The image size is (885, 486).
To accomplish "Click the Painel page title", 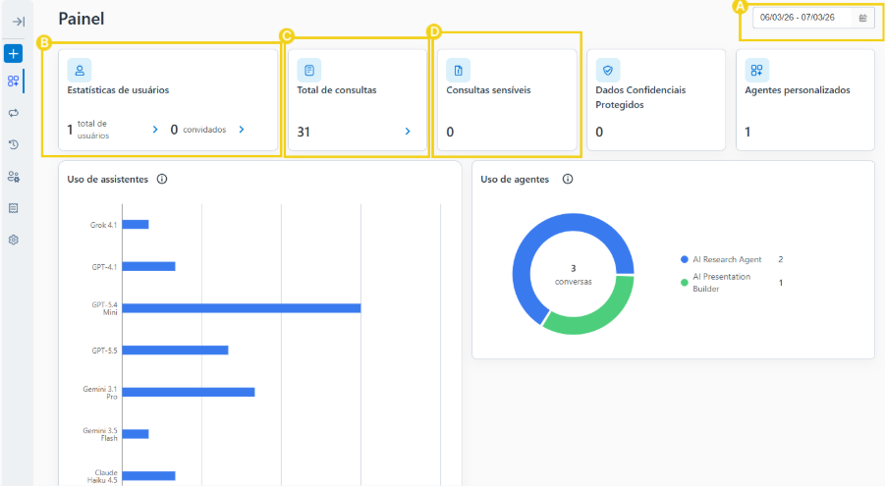I will pos(82,19).
